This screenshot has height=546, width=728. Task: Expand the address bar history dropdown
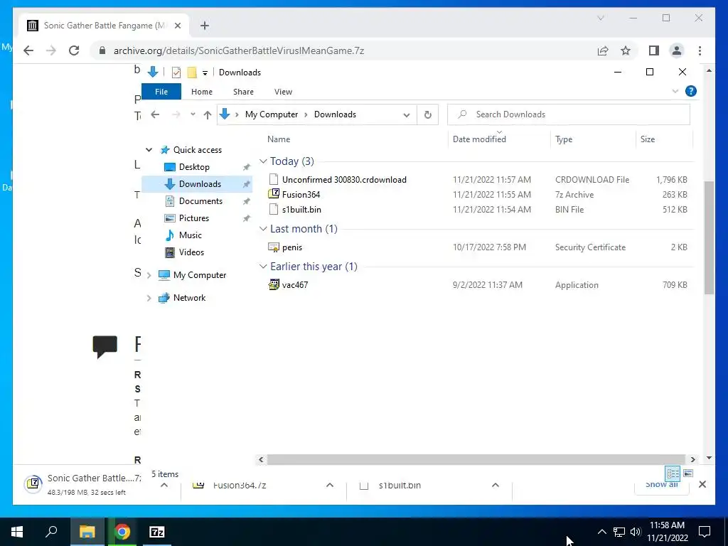pyautogui.click(x=406, y=114)
